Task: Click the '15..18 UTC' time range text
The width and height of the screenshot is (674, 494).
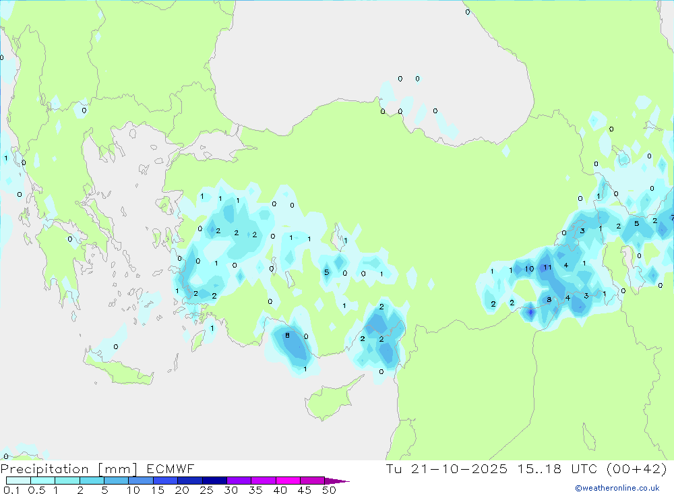Action: coord(559,468)
